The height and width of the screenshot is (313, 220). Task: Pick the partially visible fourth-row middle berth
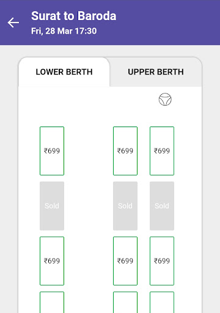click(125, 303)
